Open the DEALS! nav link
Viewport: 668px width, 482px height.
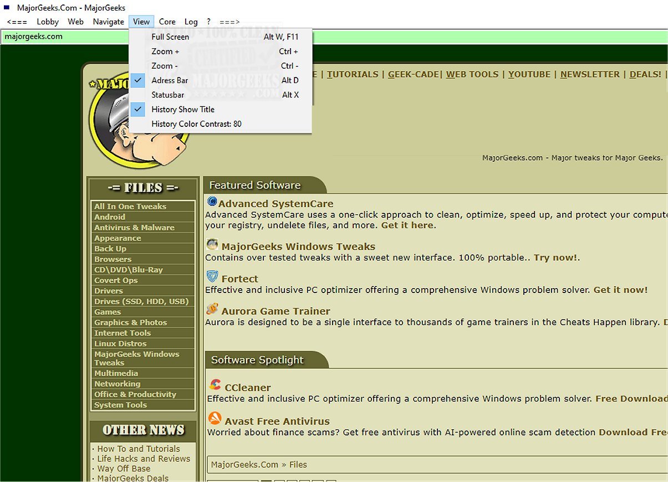click(645, 74)
